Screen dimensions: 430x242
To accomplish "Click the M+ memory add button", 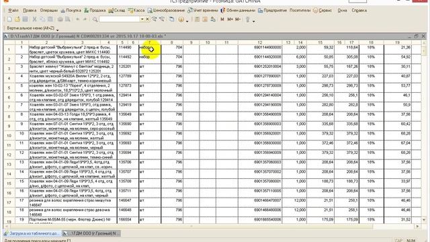I will tap(230, 19).
